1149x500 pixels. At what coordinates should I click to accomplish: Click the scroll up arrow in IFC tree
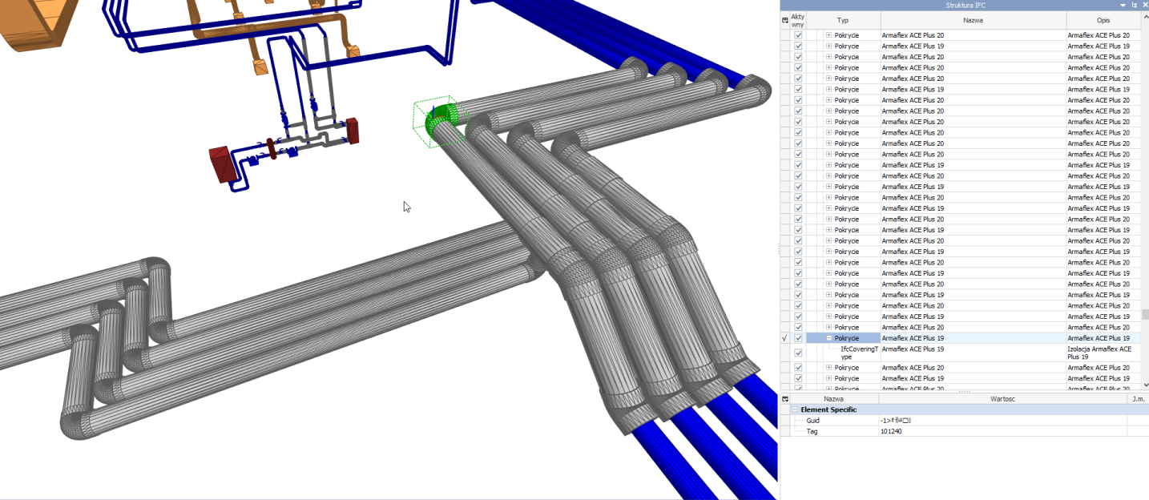[x=1145, y=16]
